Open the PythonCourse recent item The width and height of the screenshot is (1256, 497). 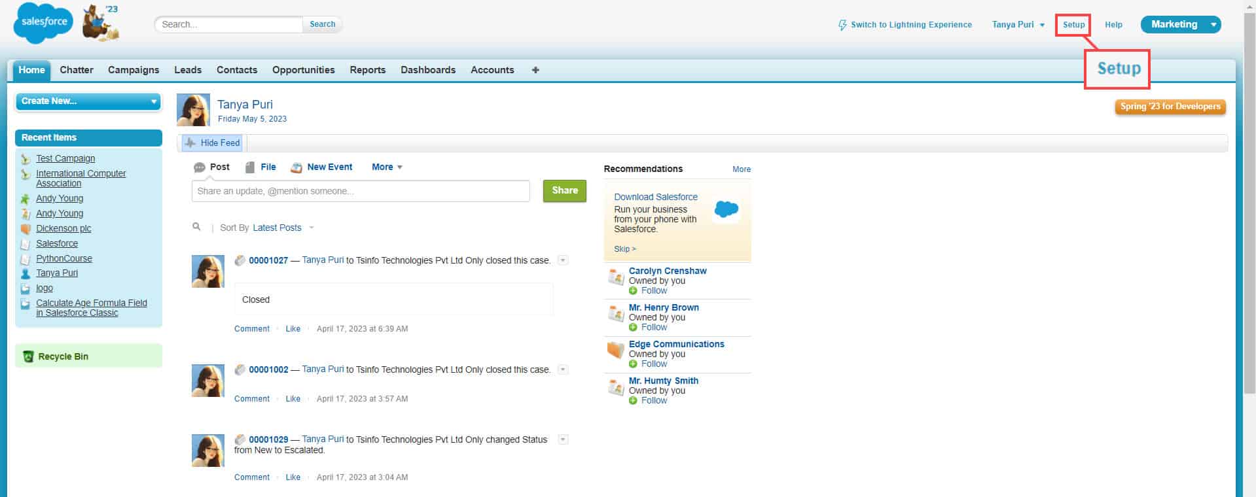coord(64,258)
